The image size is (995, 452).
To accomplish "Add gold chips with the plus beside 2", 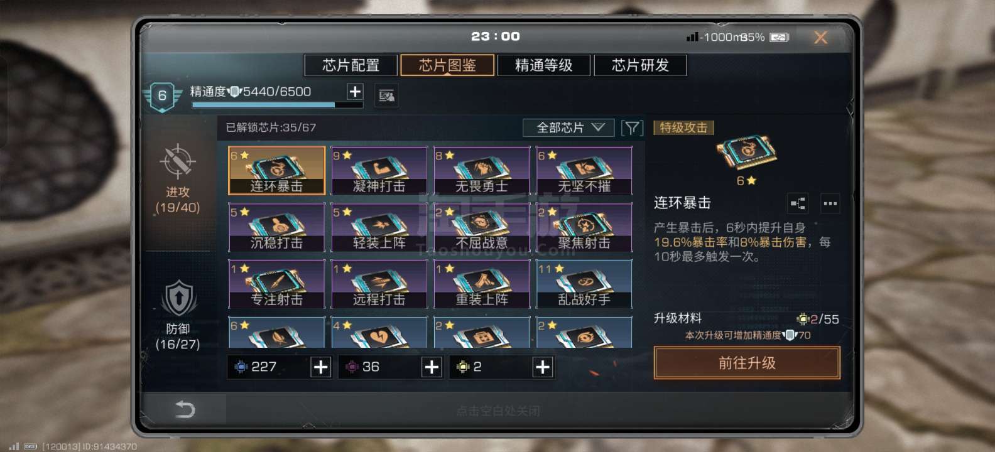I will [x=543, y=367].
